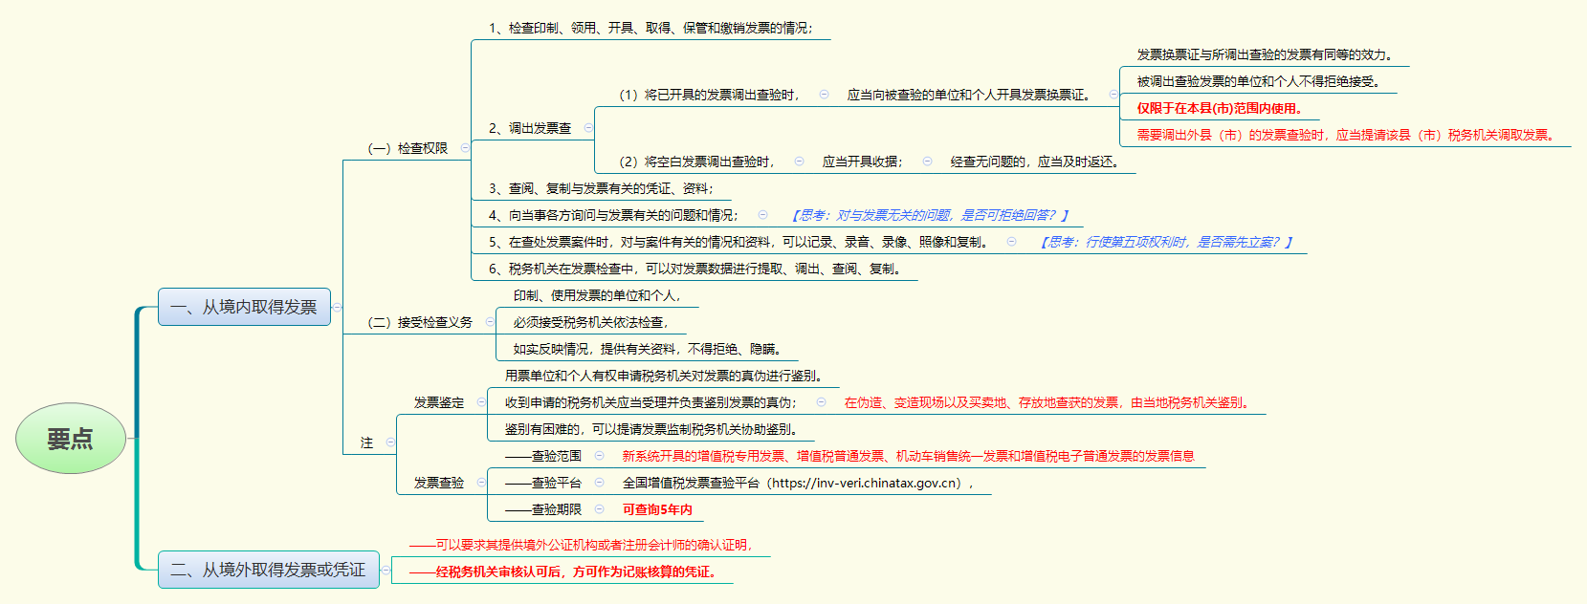Select the 2、调出发票查 node
The image size is (1587, 604).
pyautogui.click(x=530, y=128)
